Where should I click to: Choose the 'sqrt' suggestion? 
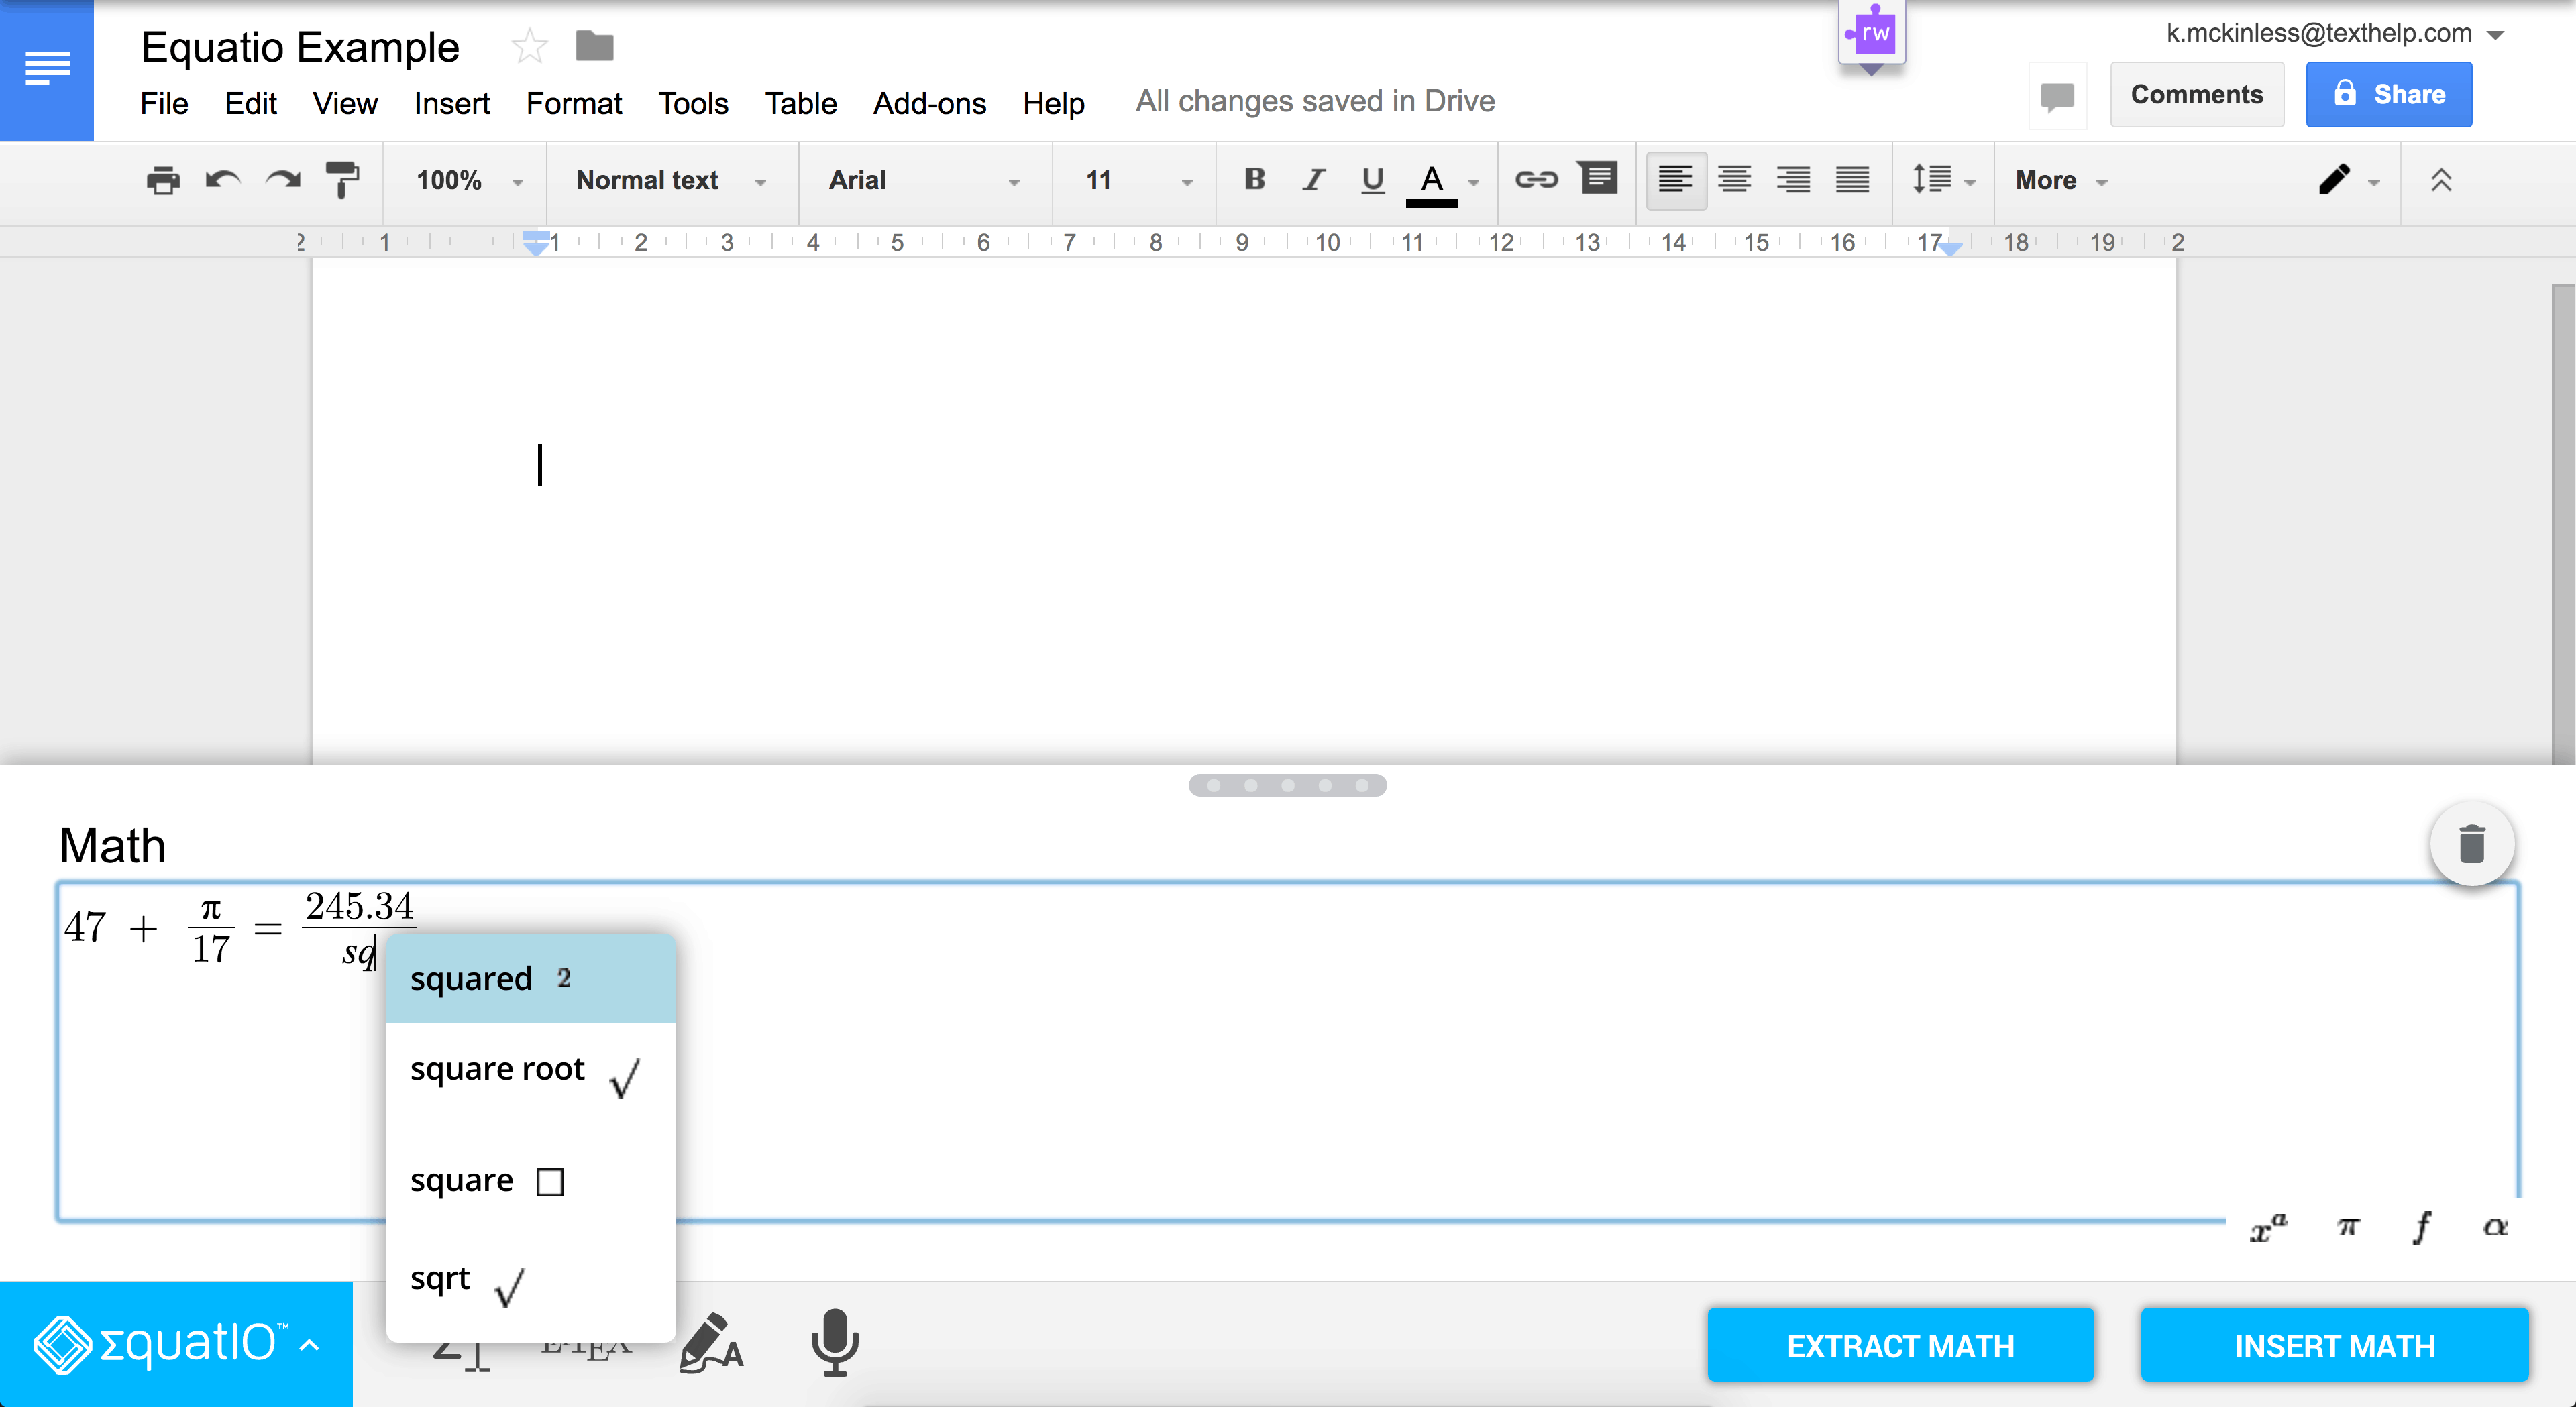tap(531, 1284)
